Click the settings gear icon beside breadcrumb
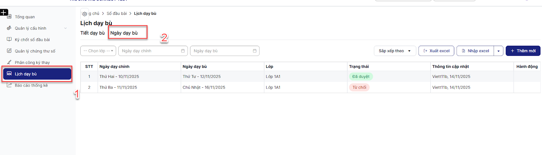Viewport: 542px width, 155px height. [x=85, y=14]
